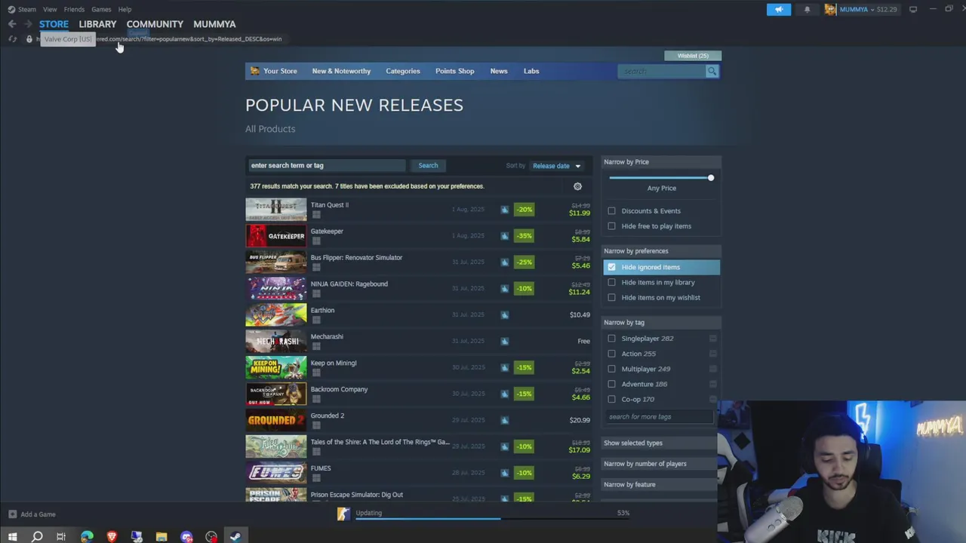Screen dimensions: 966x543
Task: Enable Discounts & Events filter
Action: 611,211
